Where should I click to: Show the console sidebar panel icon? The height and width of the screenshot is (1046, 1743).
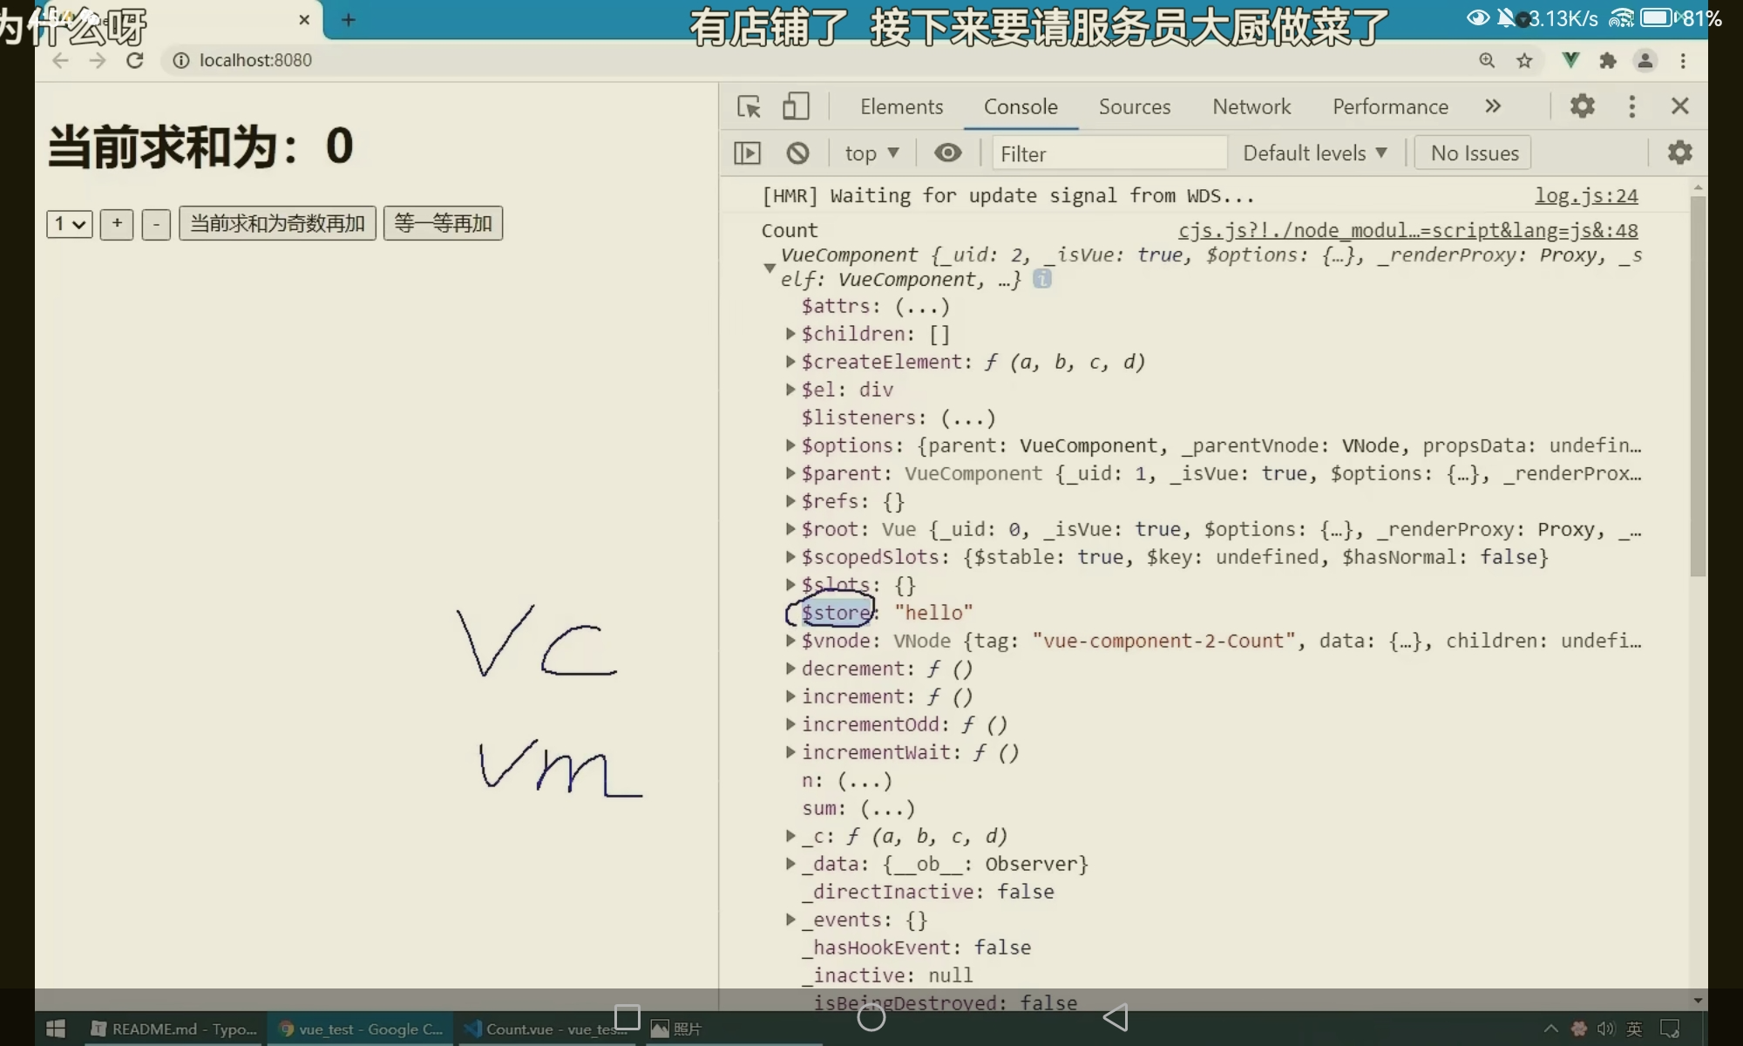pos(747,153)
